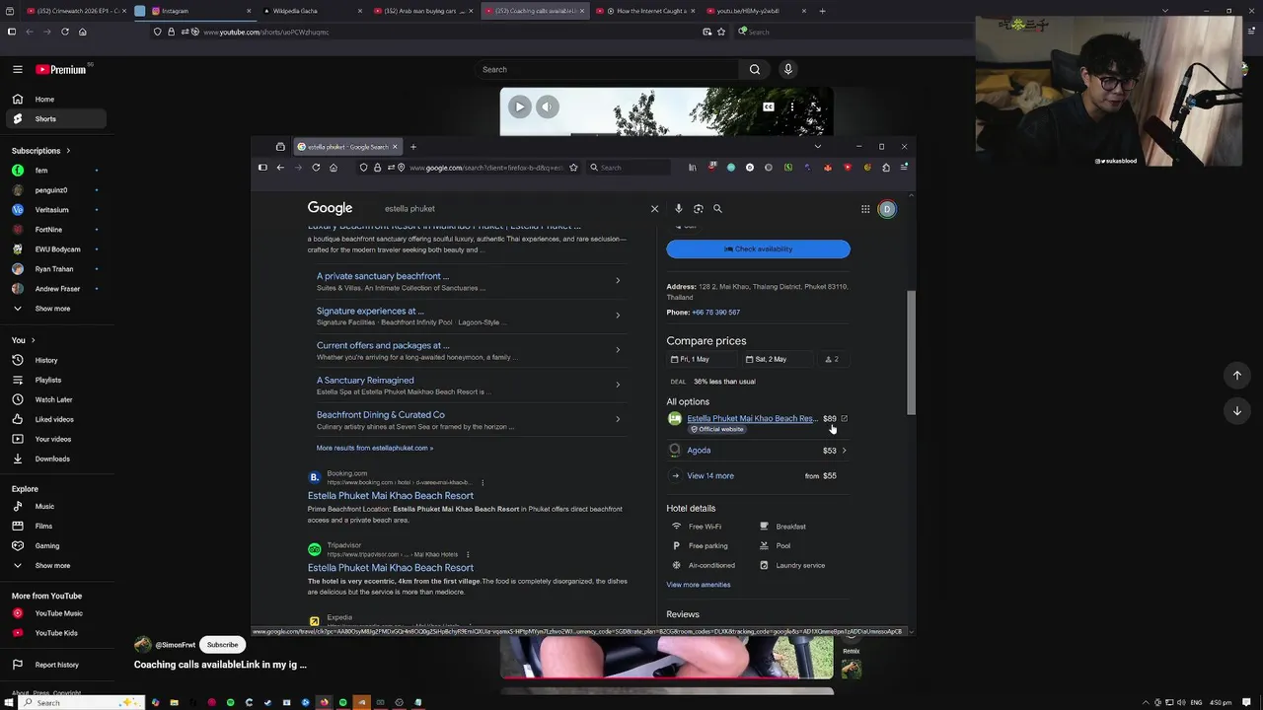Open the Windows Start menu
The width and height of the screenshot is (1263, 710).
pos(9,702)
